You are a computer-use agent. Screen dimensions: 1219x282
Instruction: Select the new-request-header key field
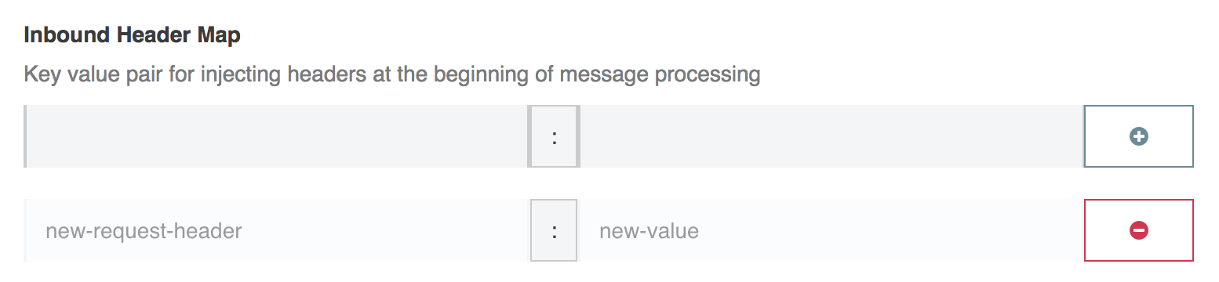pos(277,230)
